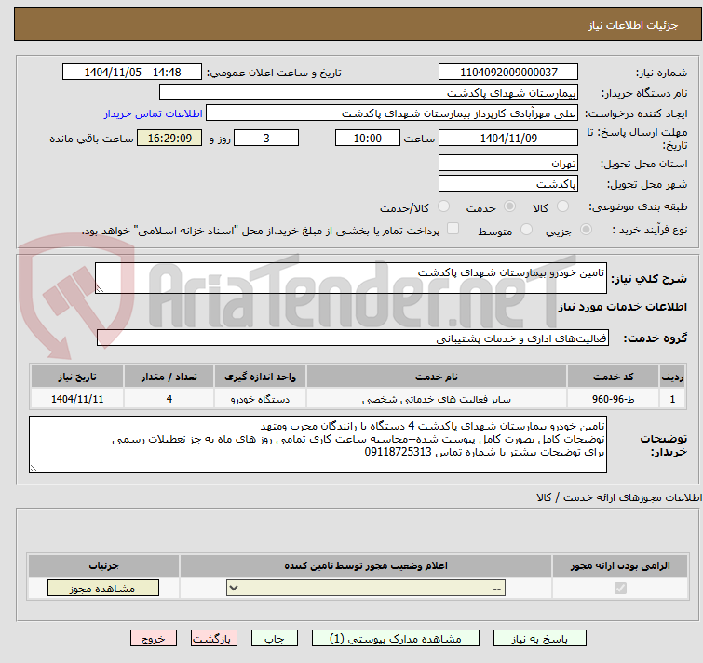
Task: Click اعلام وضعیت مجوز توسط تامین کننده header
Action: tap(366, 566)
